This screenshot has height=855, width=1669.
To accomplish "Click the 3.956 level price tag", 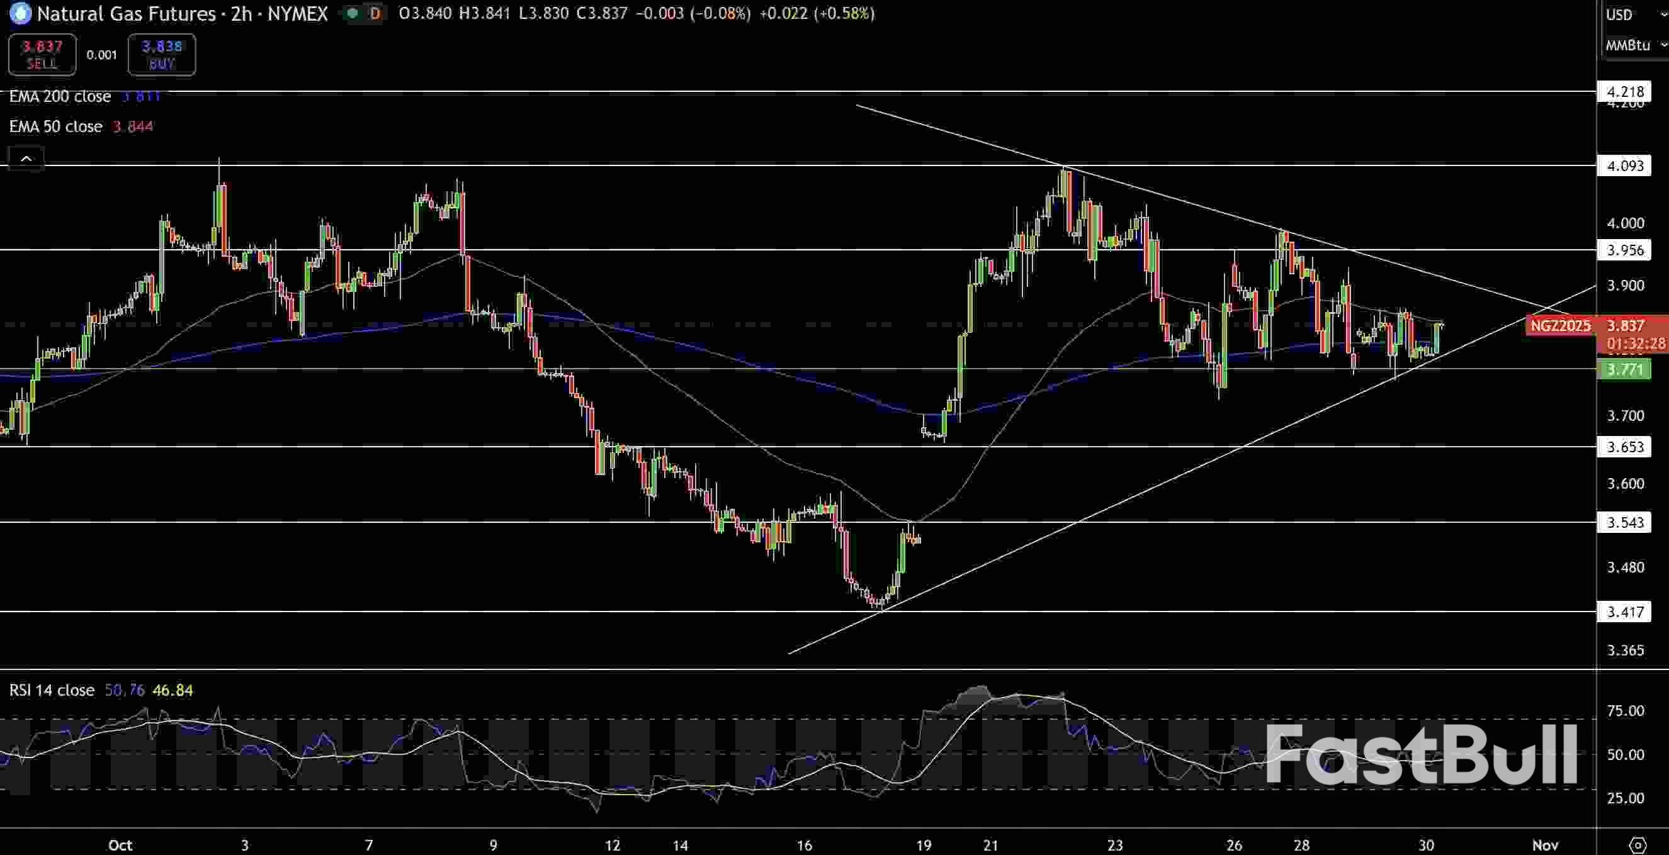I will pyautogui.click(x=1625, y=250).
